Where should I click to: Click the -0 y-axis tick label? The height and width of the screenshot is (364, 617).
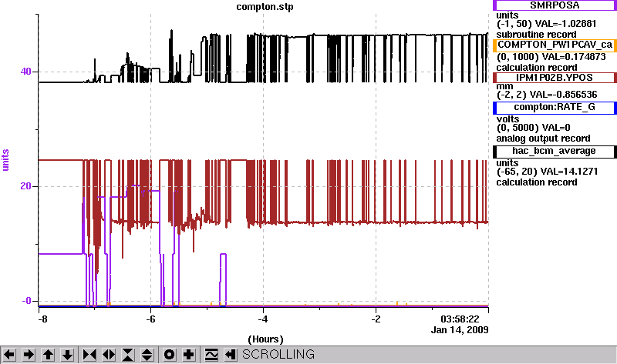26,301
